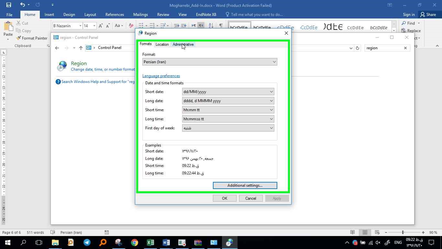This screenshot has width=442, height=249.
Task: Expand the Format Persian (Iran) dropdown
Action: (210, 62)
